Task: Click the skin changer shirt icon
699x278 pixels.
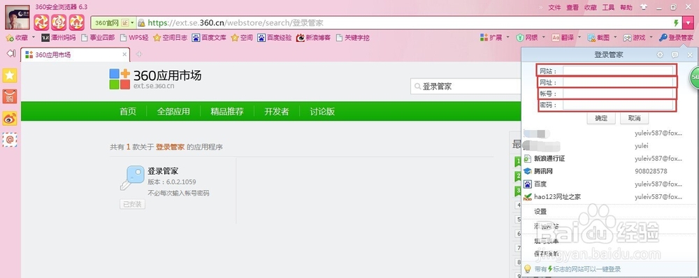Action: tap(643, 7)
